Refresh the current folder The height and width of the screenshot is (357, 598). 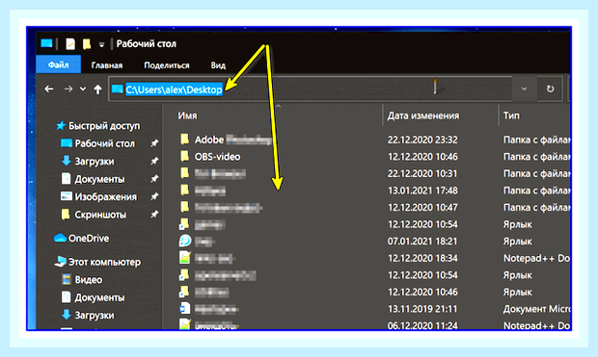(x=550, y=89)
